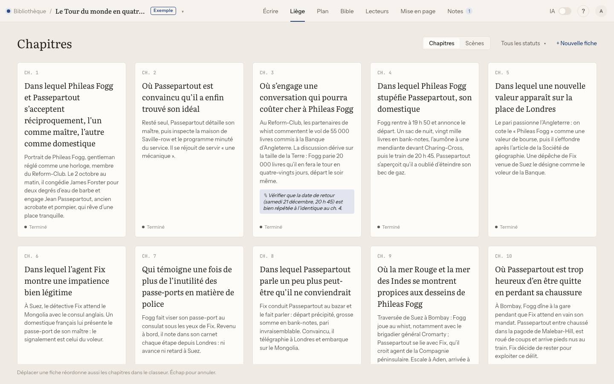
Task: Go to the Écrire tab
Action: click(x=271, y=11)
